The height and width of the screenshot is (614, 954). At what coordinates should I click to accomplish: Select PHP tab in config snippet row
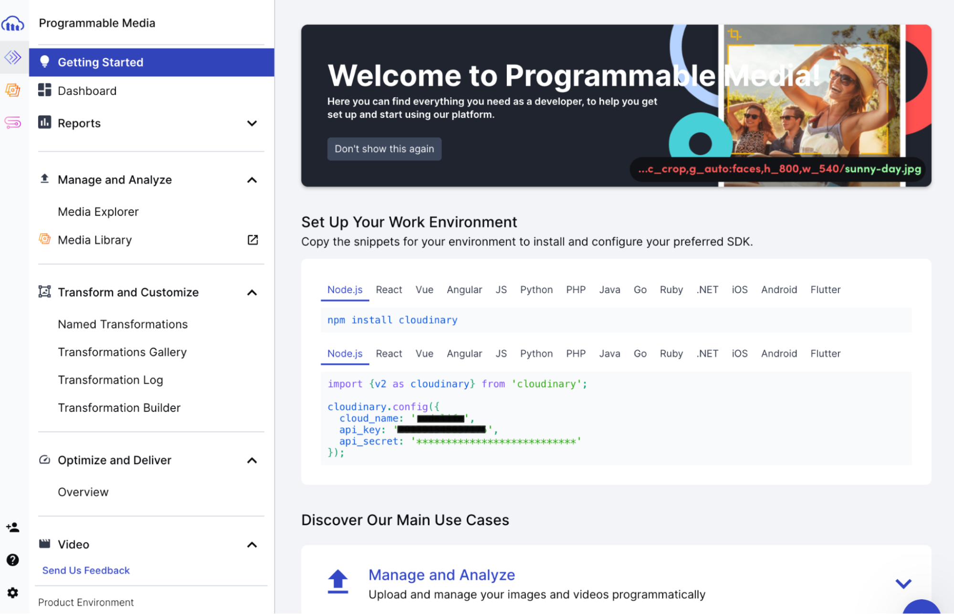576,354
